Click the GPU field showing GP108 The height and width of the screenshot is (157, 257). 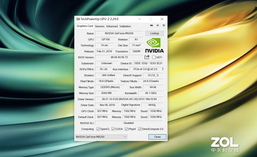pyautogui.click(x=106, y=39)
